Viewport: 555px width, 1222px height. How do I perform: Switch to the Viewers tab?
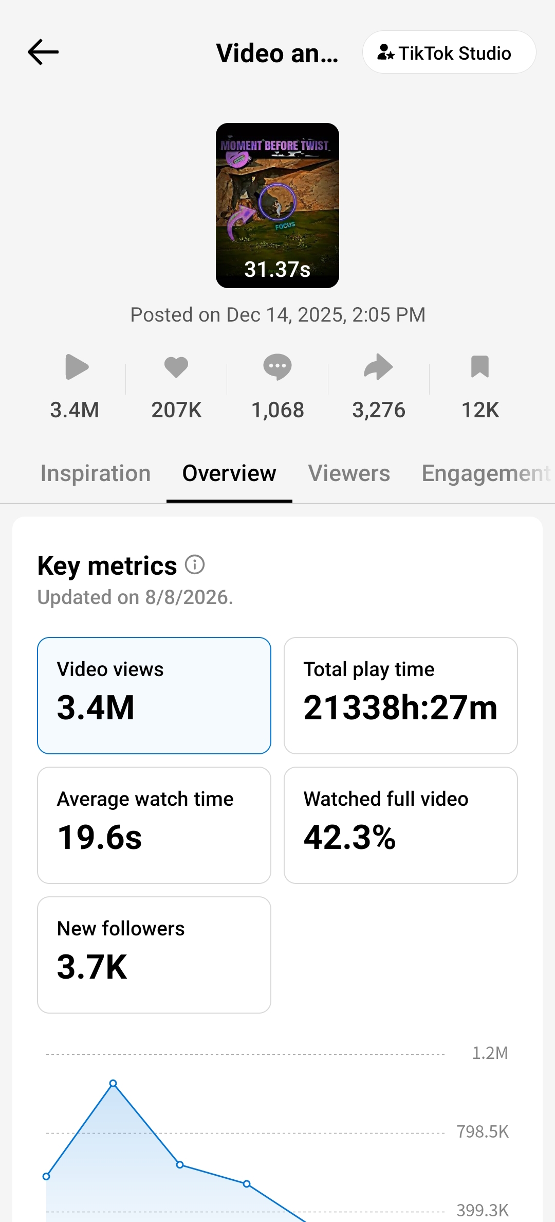349,473
